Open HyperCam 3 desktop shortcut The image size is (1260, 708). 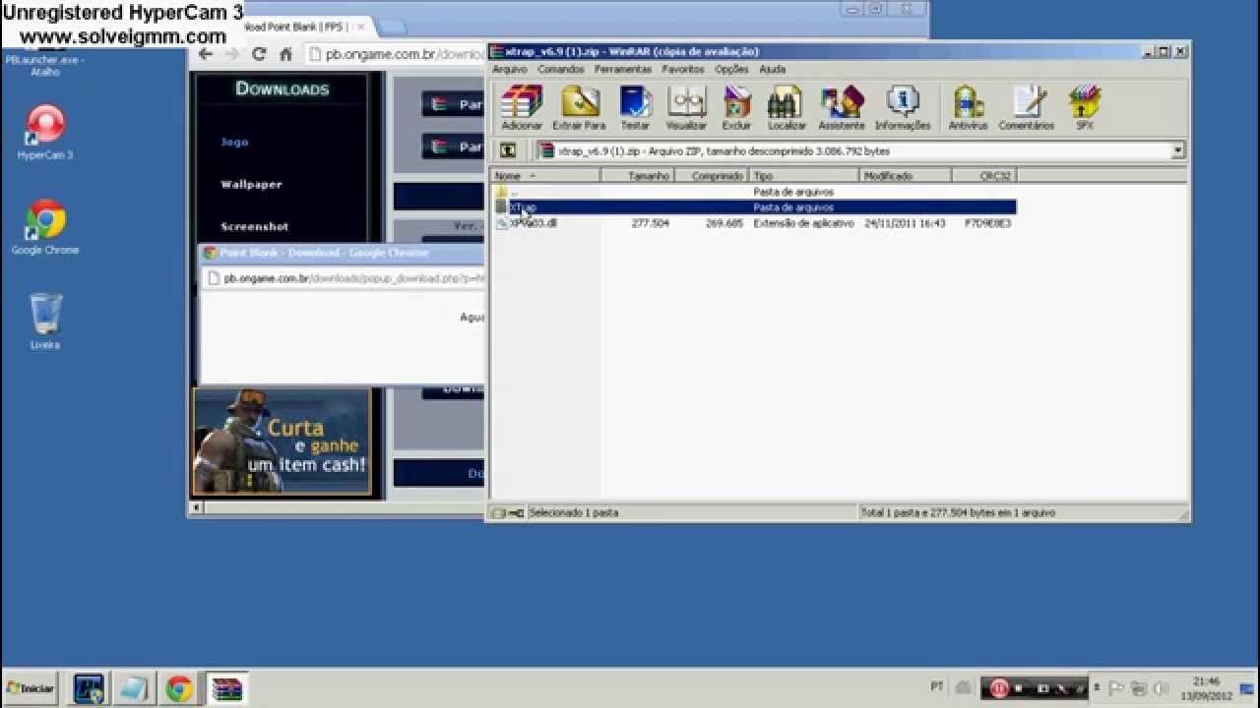coord(45,132)
